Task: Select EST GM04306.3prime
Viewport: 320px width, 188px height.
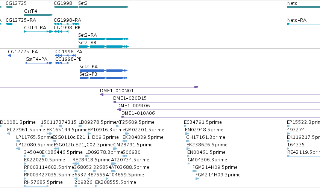Action: coord(207,160)
